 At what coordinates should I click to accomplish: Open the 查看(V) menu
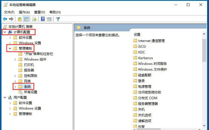click(x=40, y=12)
